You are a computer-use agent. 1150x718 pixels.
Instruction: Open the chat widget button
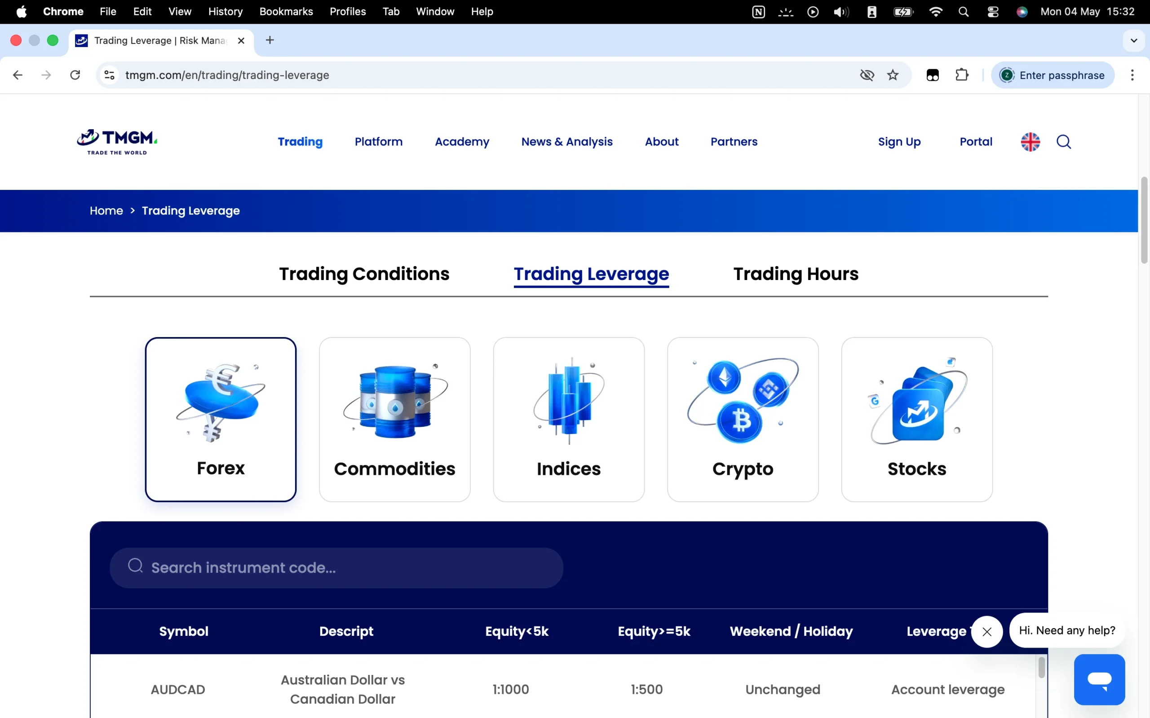[x=1099, y=679]
